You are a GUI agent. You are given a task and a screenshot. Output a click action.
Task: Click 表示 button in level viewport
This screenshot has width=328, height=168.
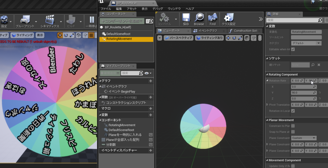[x=40, y=35]
